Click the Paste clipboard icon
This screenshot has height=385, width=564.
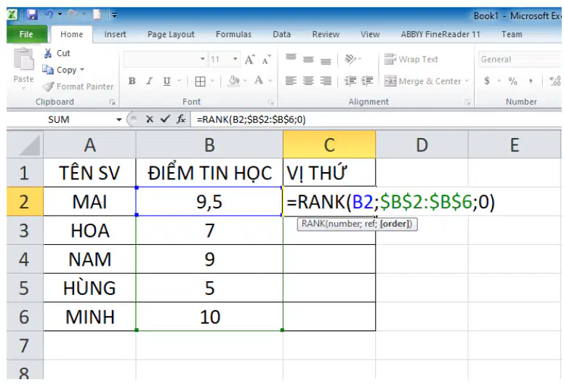[x=24, y=60]
